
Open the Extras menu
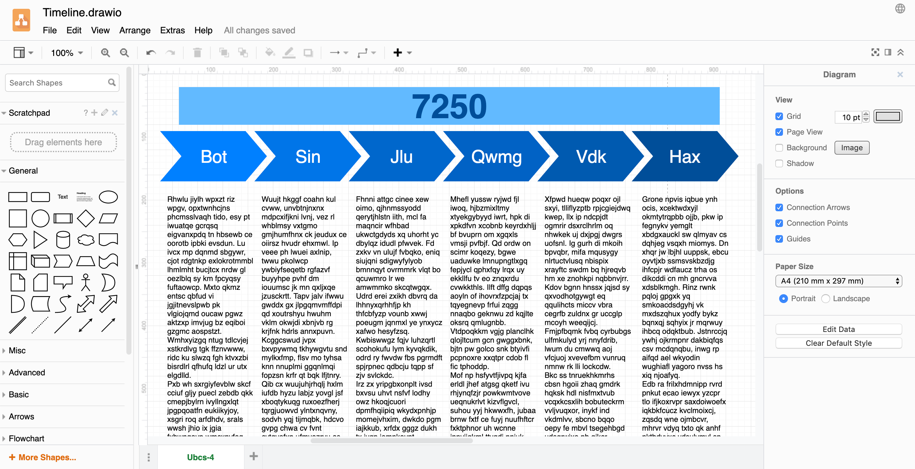[x=172, y=29]
